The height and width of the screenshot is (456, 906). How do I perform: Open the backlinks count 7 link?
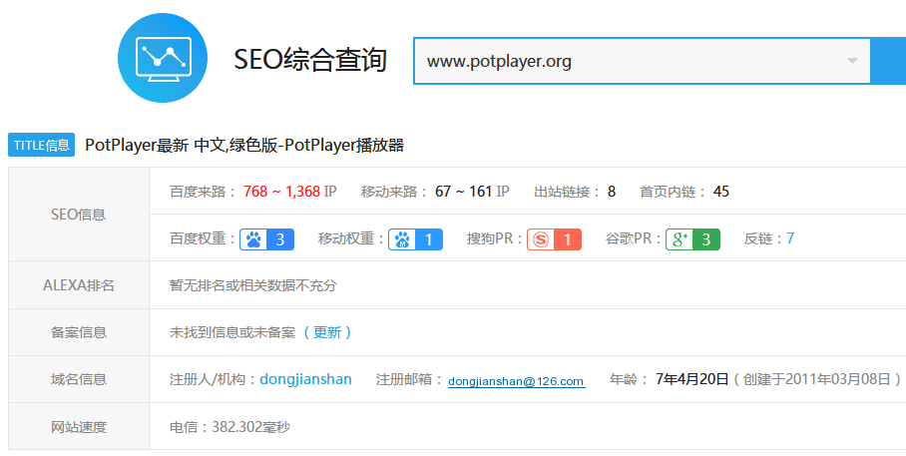[790, 238]
